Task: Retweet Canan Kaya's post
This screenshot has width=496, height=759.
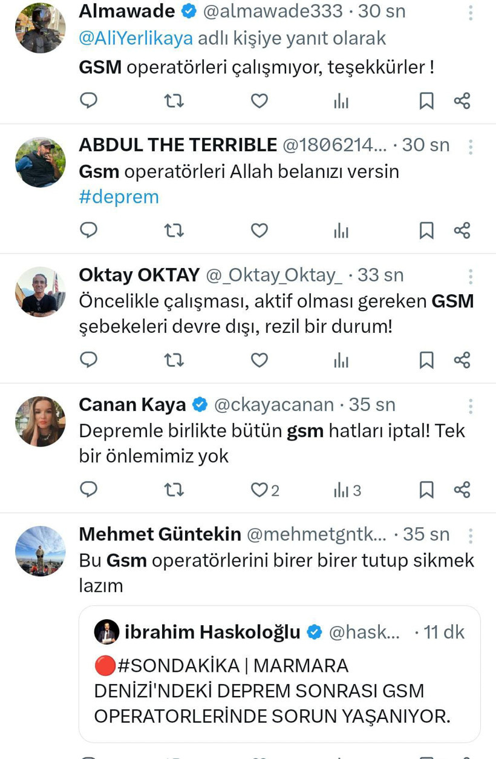Action: pos(174,490)
